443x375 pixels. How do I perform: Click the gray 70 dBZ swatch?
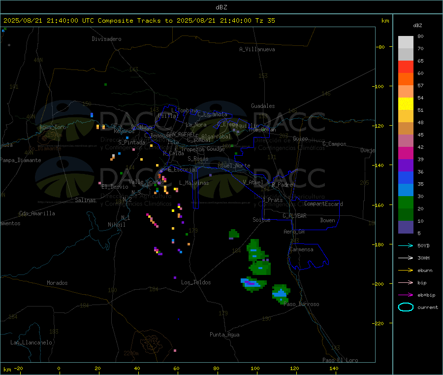tap(406, 55)
